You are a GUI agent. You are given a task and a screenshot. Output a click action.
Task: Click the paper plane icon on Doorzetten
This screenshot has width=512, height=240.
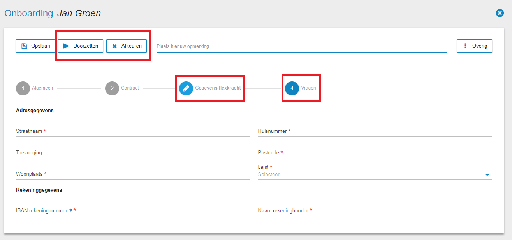point(66,46)
